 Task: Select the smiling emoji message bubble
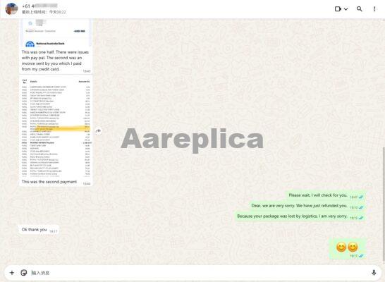[x=347, y=249]
